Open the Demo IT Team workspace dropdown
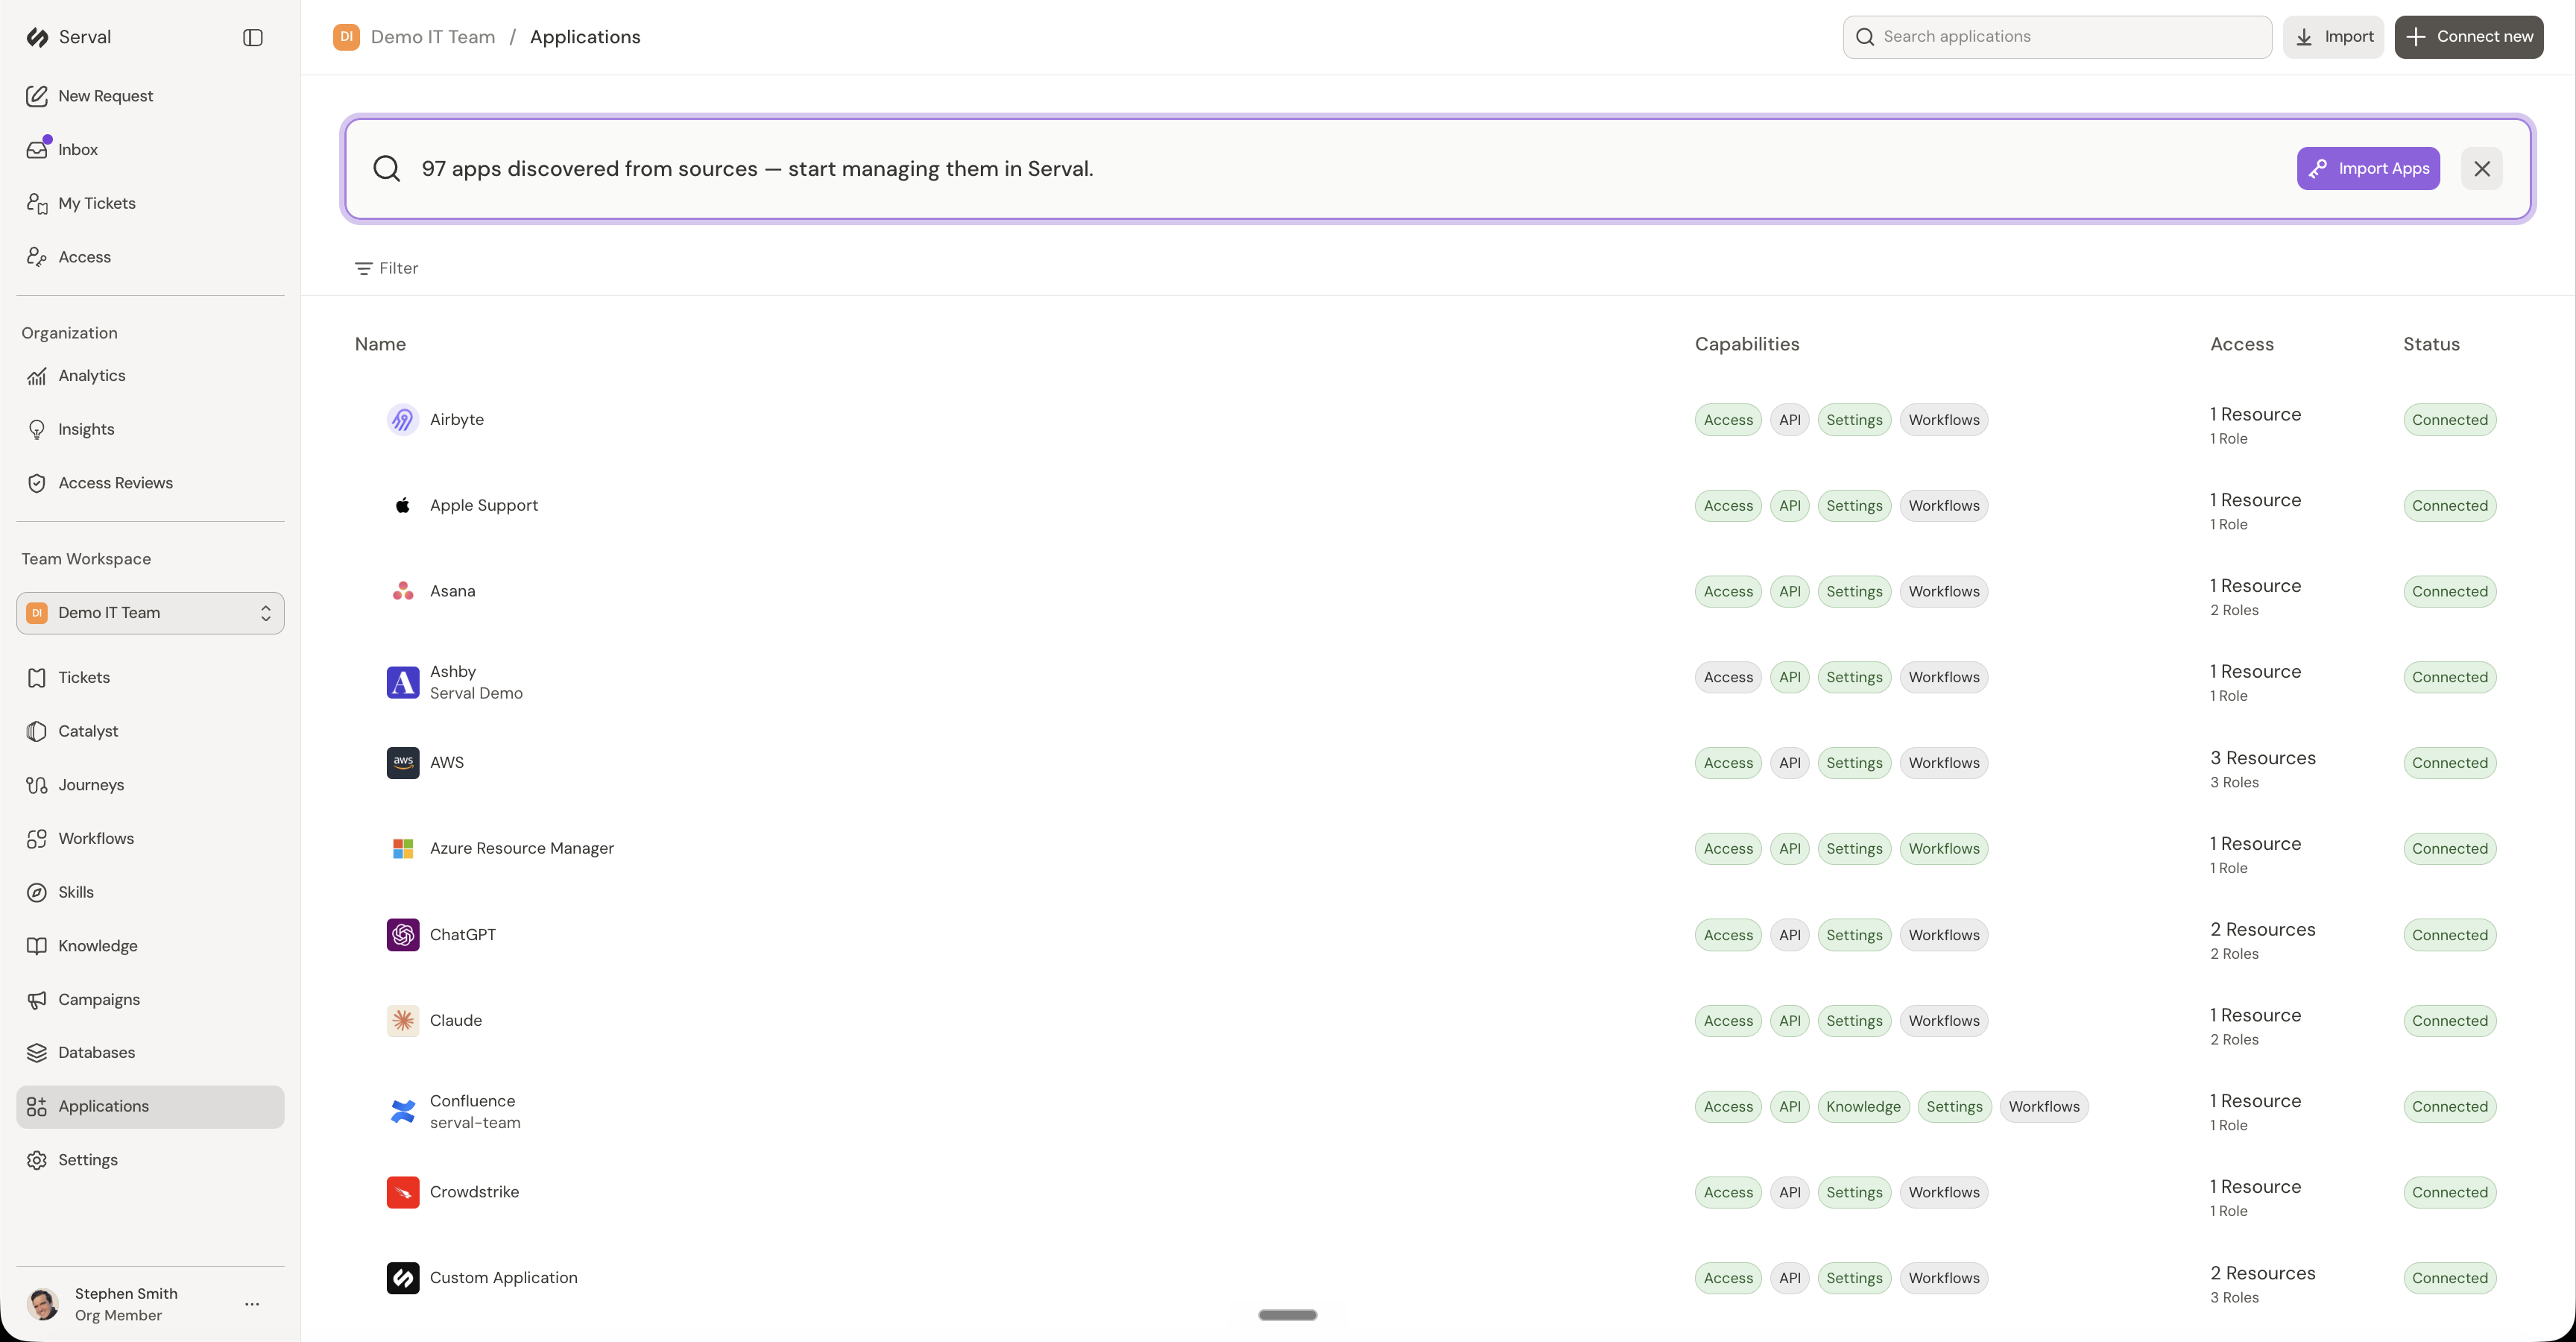The height and width of the screenshot is (1342, 2576). pyautogui.click(x=150, y=613)
